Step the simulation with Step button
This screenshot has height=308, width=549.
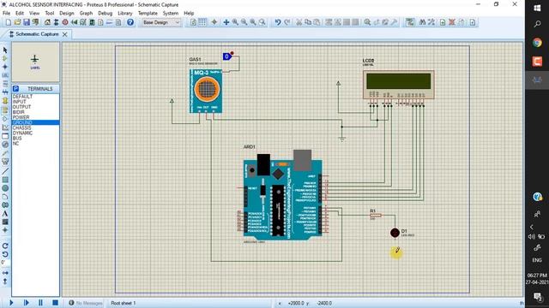point(26,303)
